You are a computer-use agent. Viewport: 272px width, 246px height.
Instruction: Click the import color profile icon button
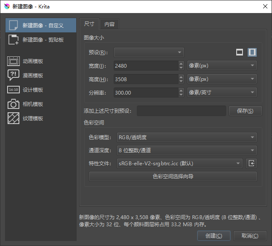click(252, 164)
